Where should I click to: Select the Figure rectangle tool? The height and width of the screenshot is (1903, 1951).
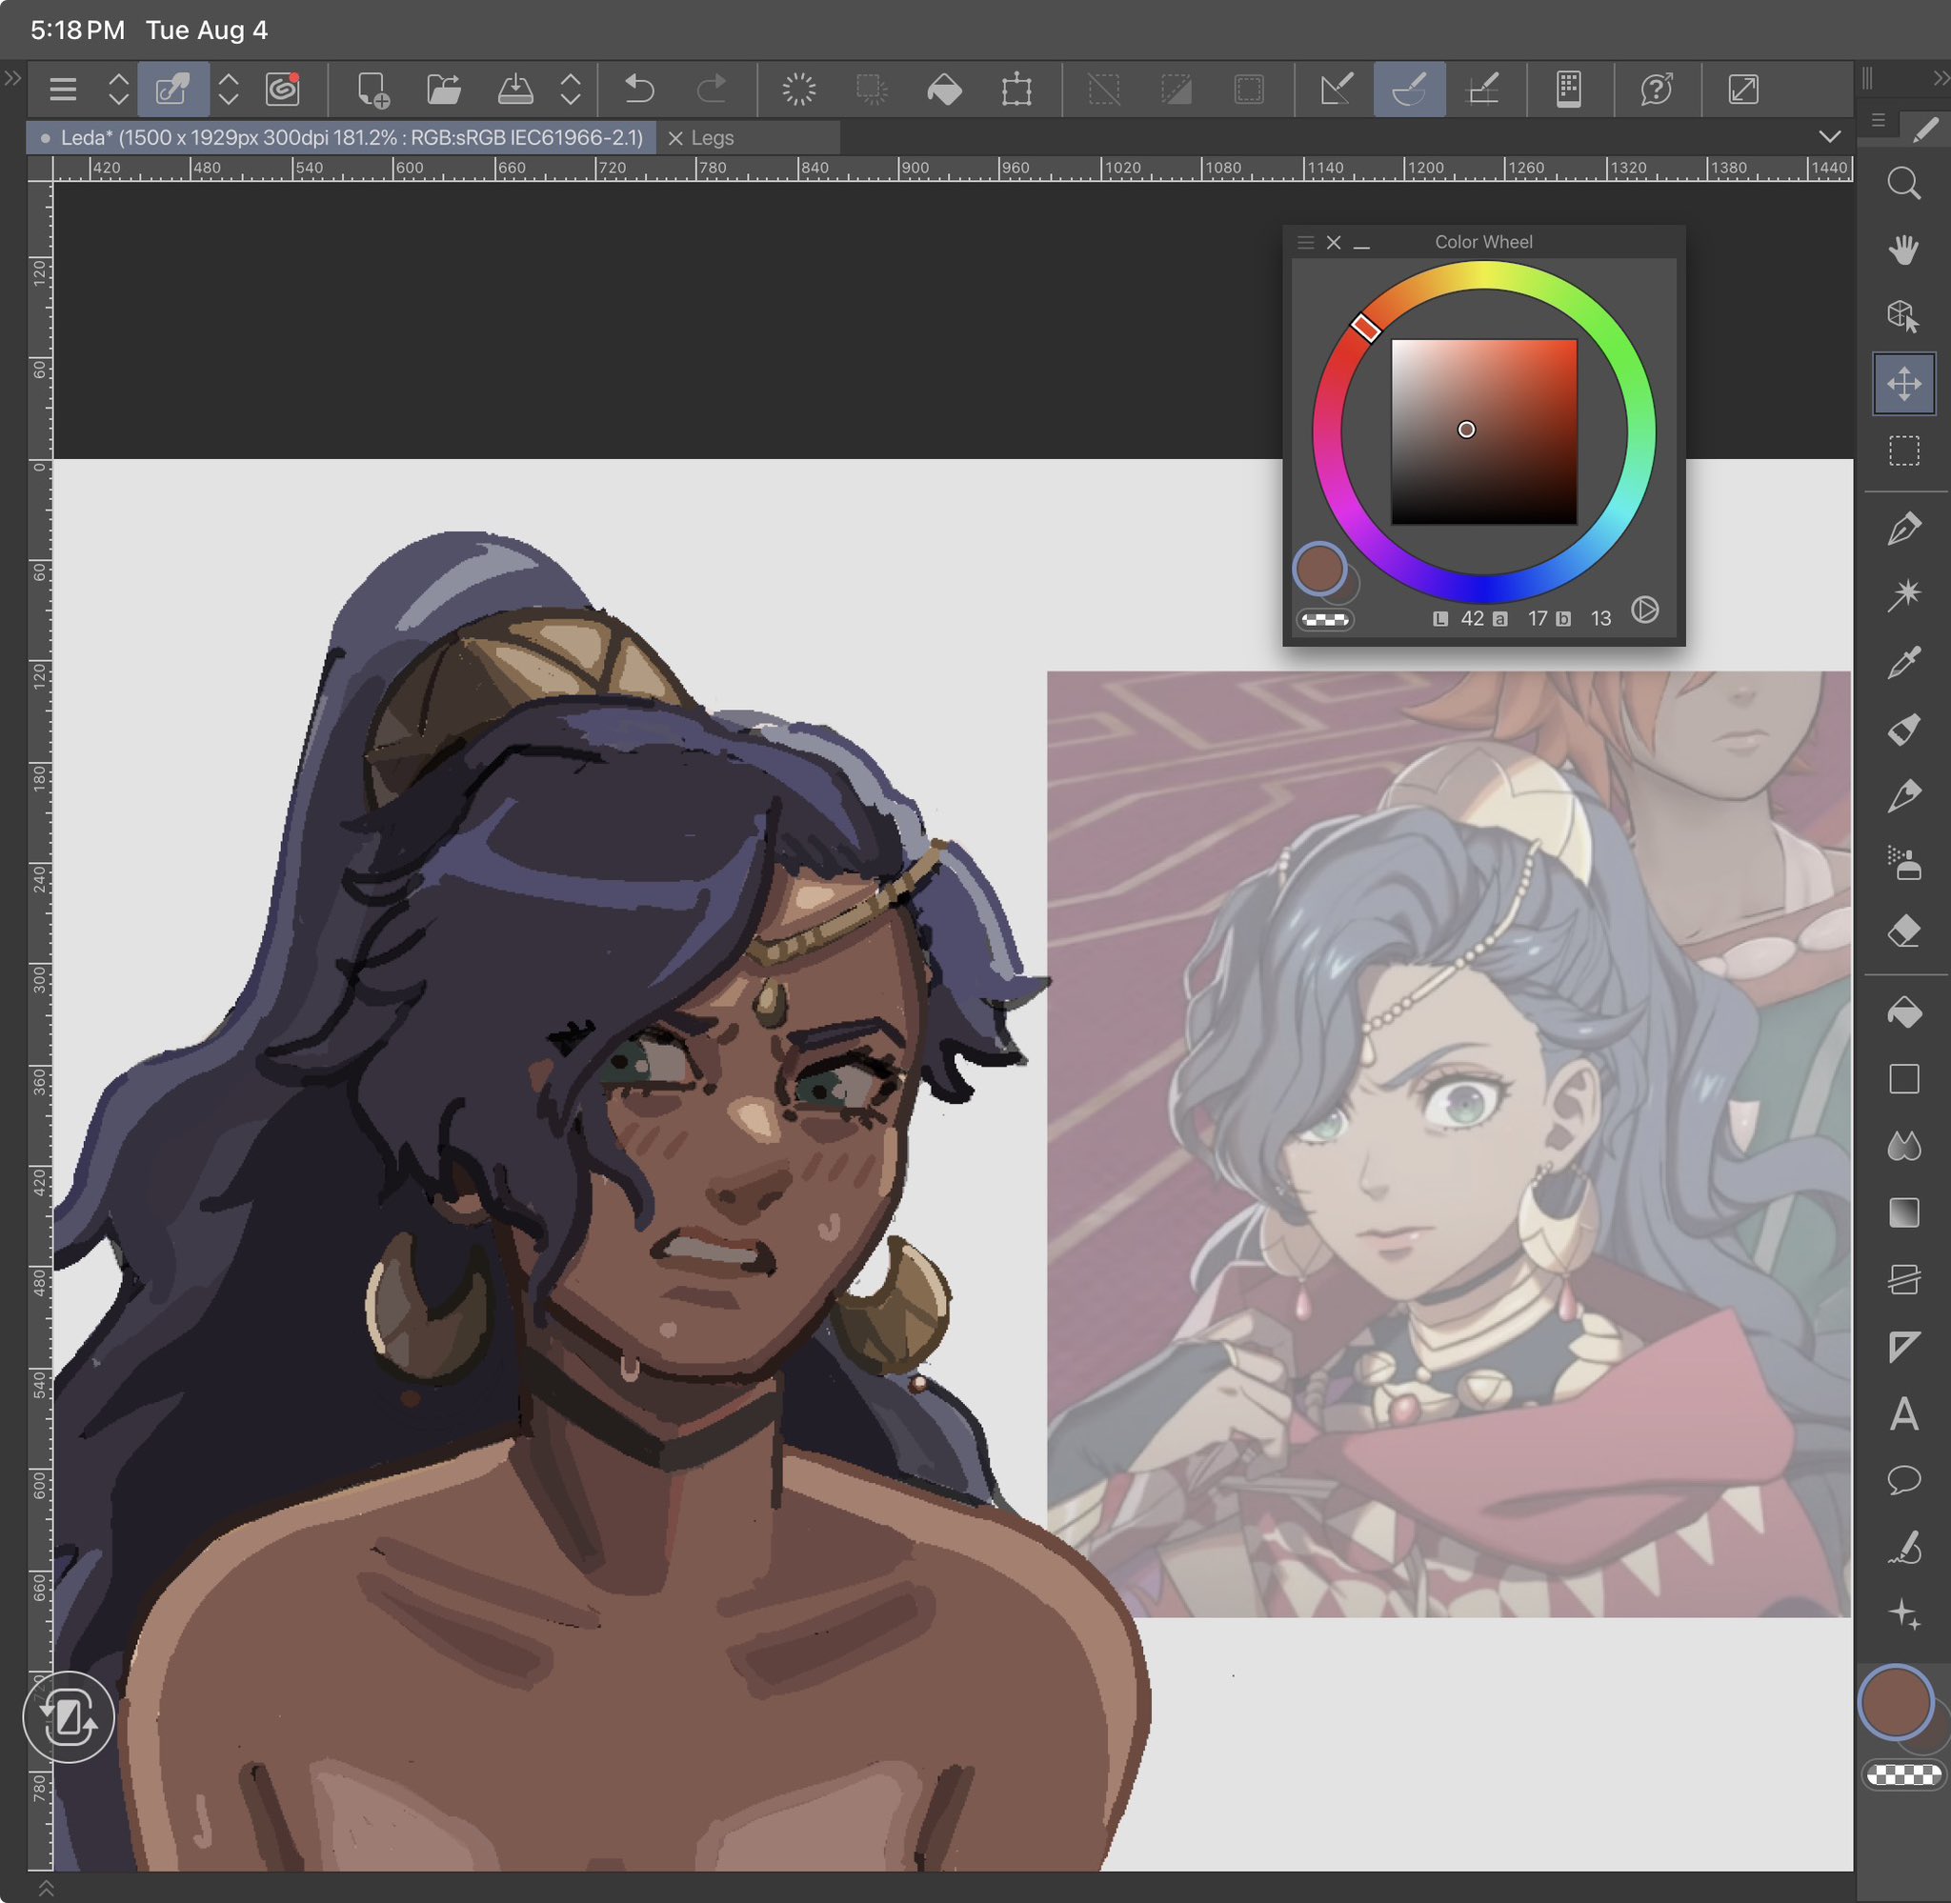1904,1079
